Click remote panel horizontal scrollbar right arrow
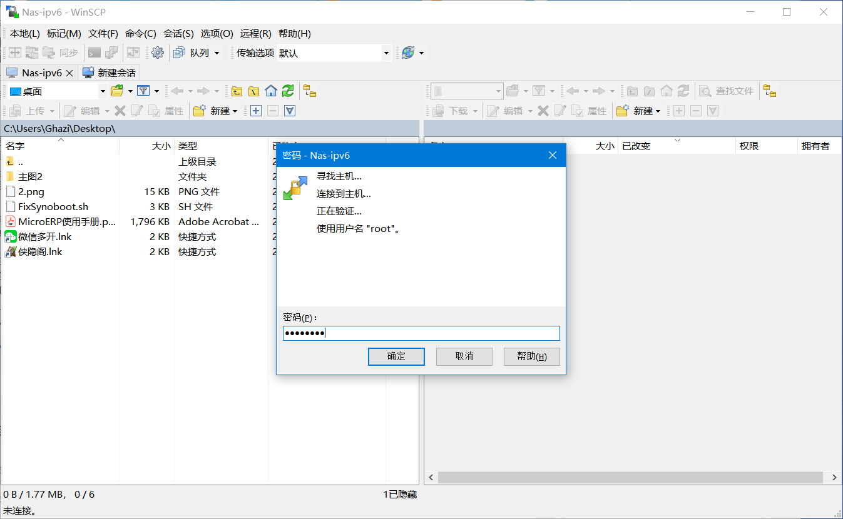 834,477
